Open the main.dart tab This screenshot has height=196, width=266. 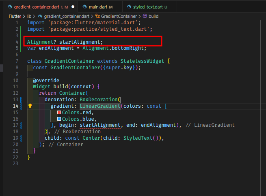click(100, 7)
